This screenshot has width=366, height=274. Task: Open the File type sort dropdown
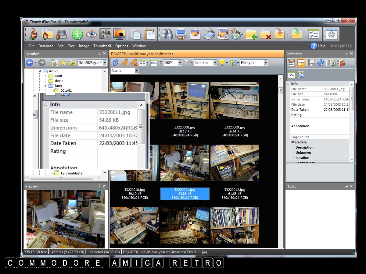[x=266, y=63]
